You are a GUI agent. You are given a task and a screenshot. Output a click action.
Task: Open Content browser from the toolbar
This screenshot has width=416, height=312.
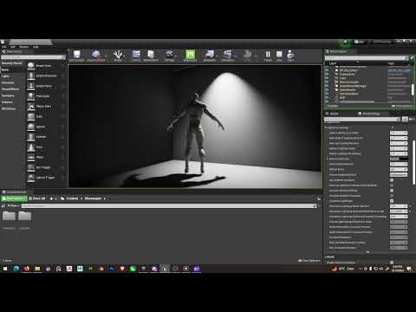(136, 55)
